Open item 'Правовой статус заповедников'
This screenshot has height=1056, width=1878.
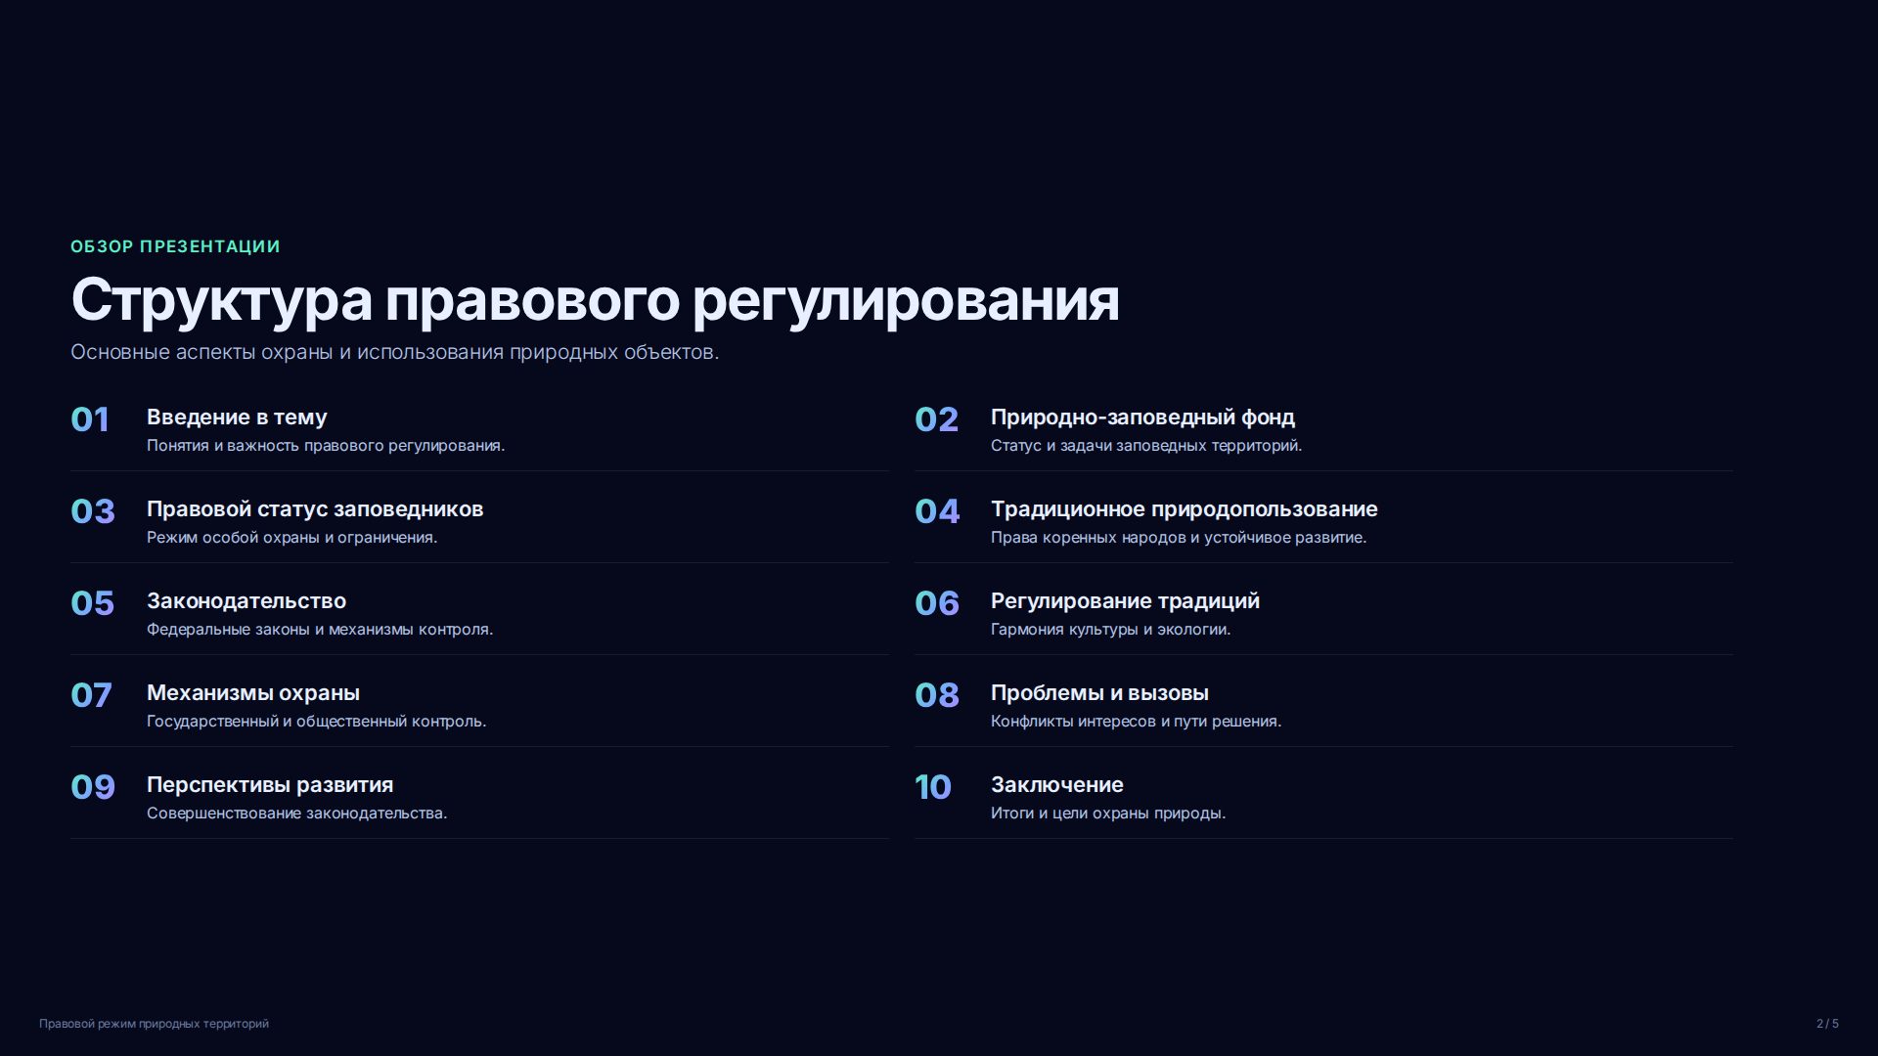tap(315, 509)
